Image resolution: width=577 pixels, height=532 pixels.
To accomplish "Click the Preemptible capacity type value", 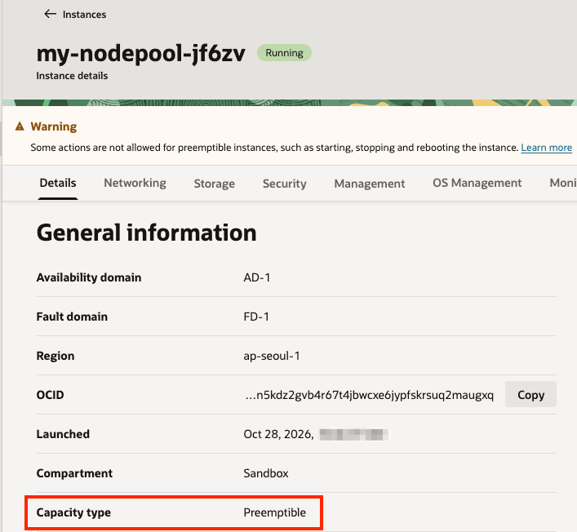I will tap(274, 512).
